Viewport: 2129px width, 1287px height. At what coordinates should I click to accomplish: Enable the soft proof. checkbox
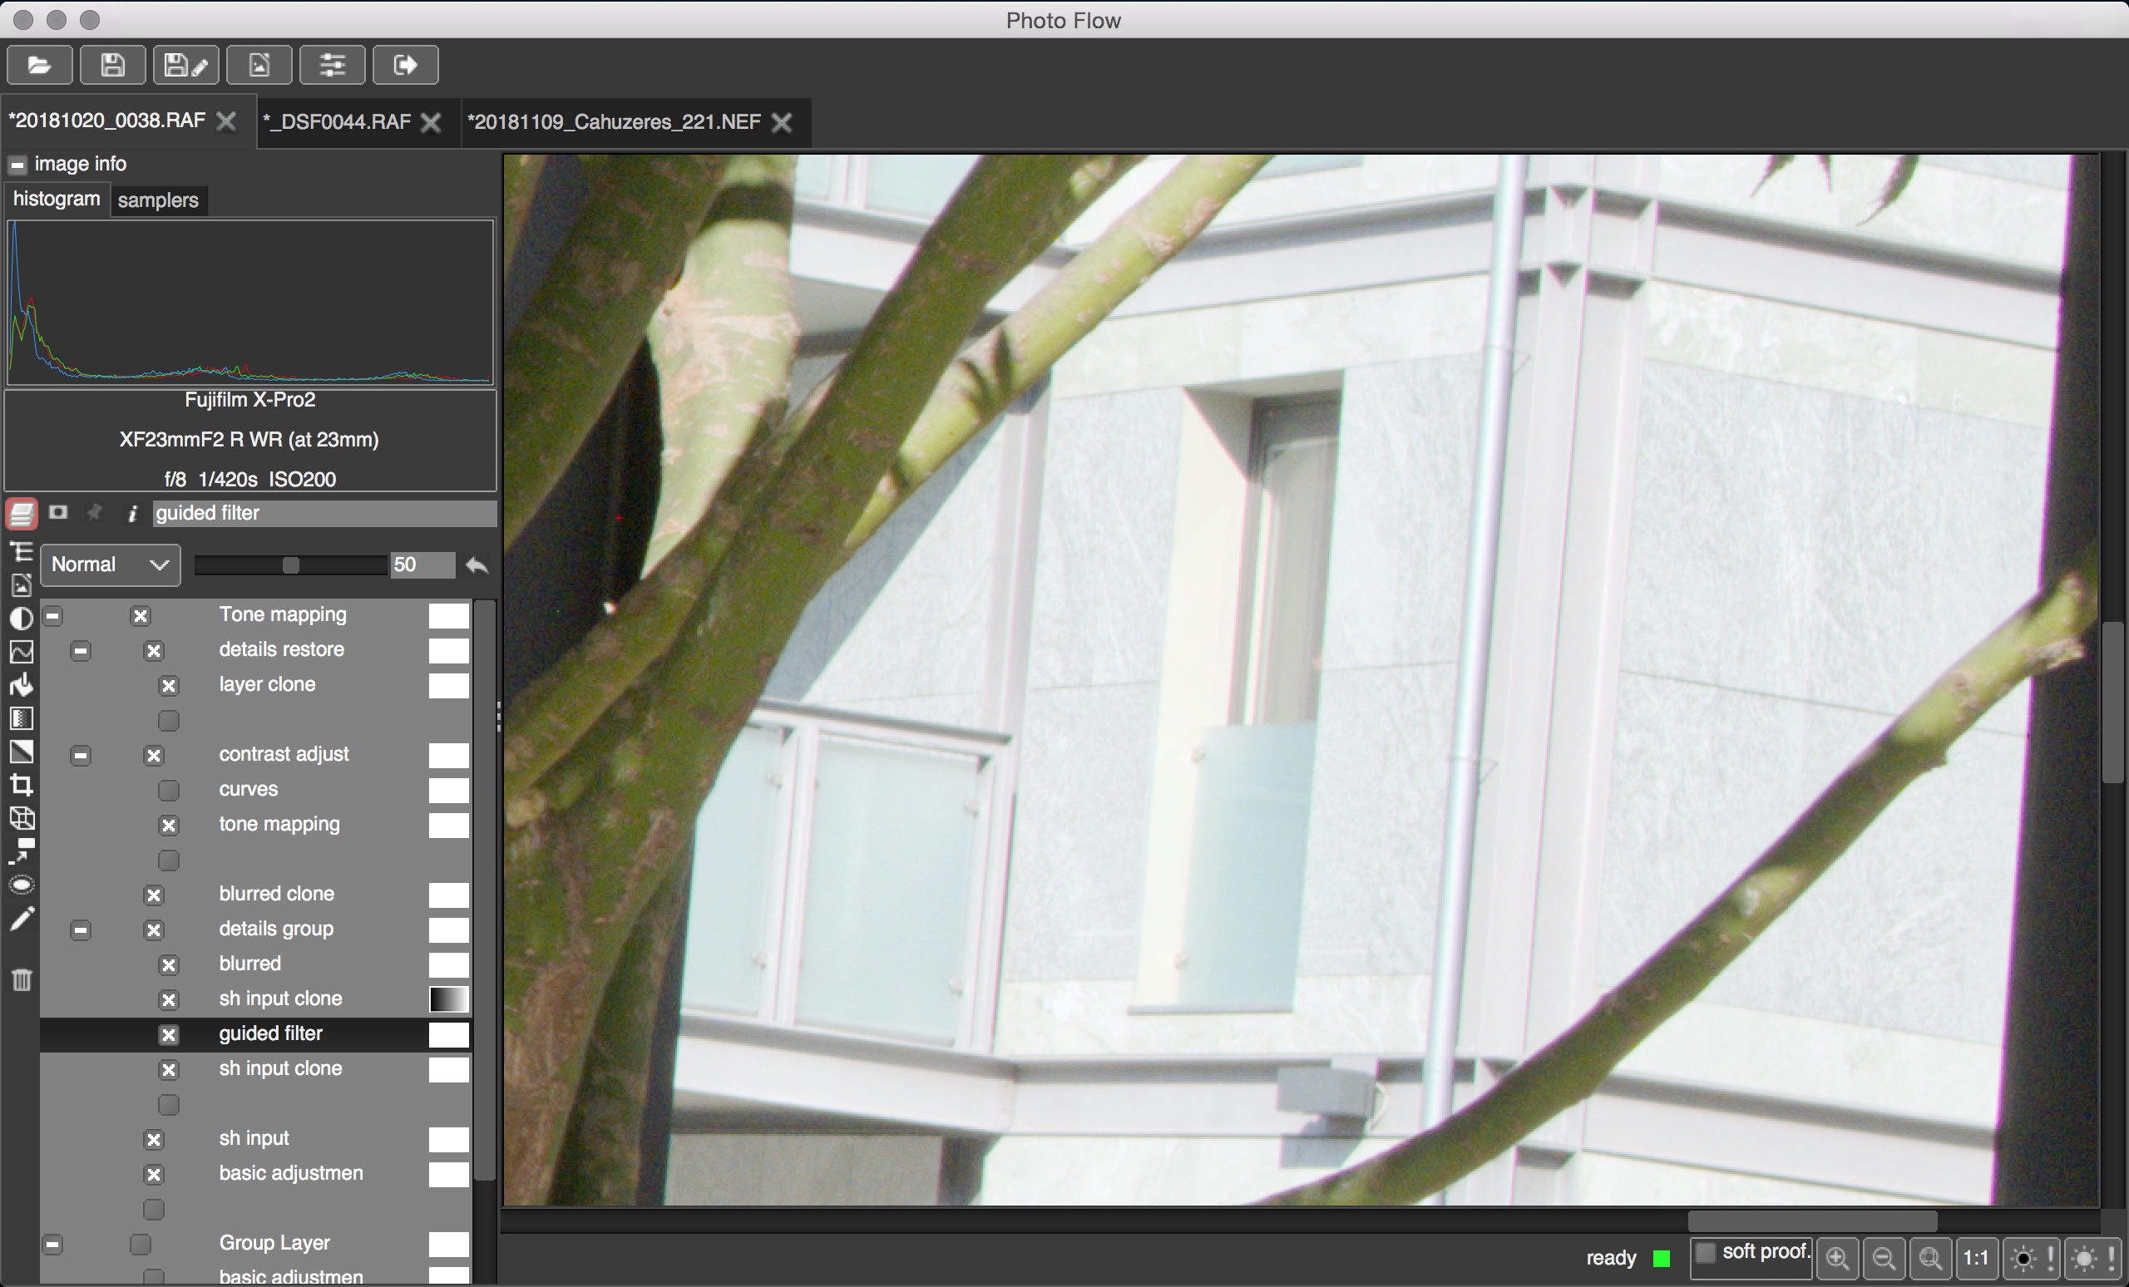click(x=1705, y=1252)
